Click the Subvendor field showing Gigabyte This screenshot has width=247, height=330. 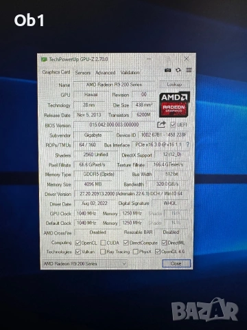[93, 135]
